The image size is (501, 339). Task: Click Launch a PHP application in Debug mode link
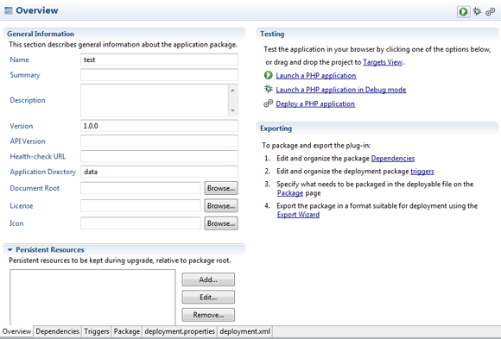(341, 90)
